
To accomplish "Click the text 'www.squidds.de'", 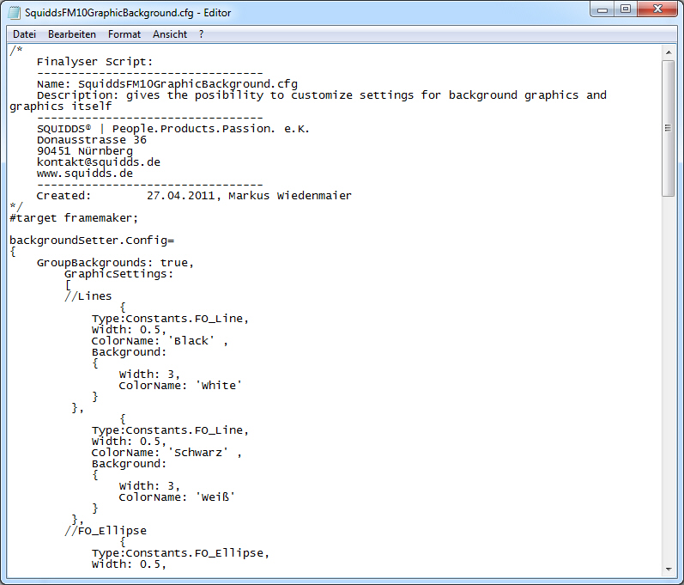I will (85, 174).
